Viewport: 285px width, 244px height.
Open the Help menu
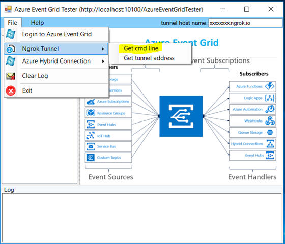(37, 23)
